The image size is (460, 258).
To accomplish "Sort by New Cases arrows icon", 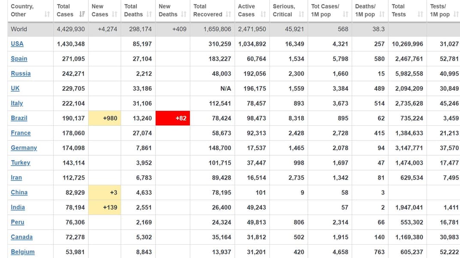I will click(x=115, y=15).
